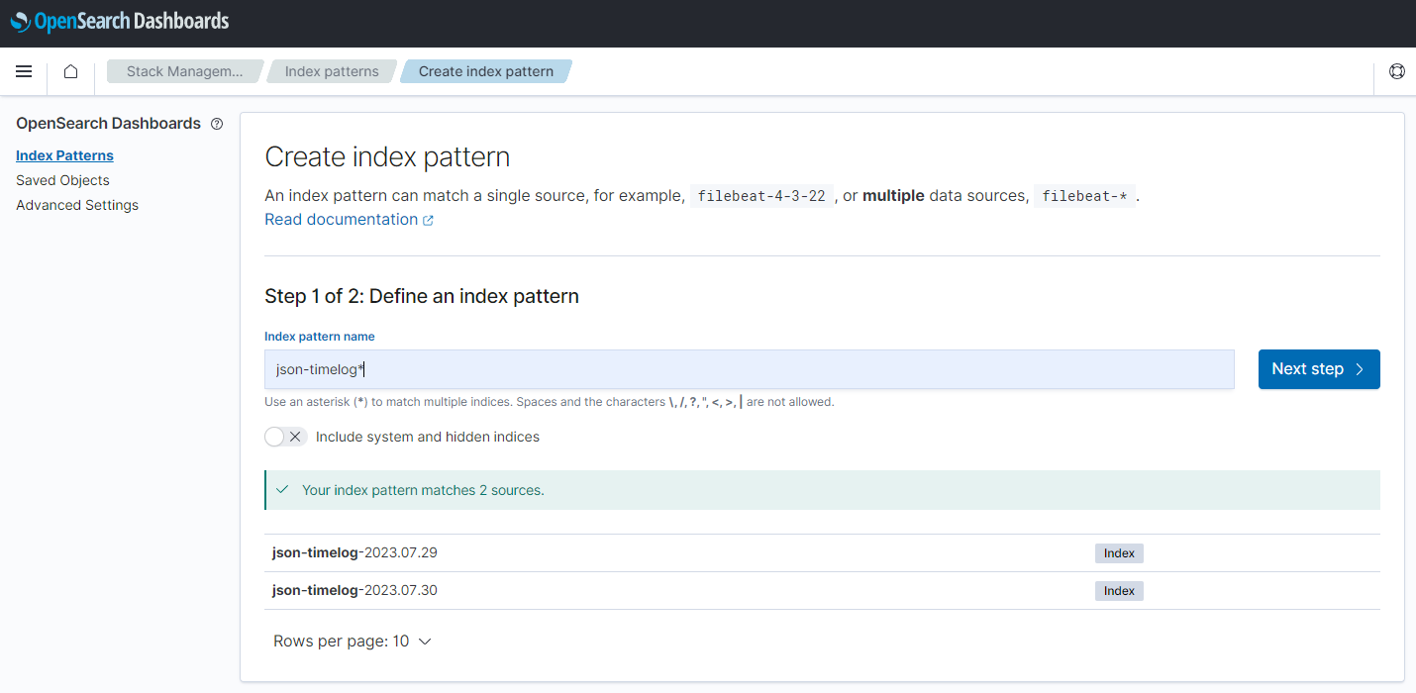1416x693 pixels.
Task: Click the Index badge for json-timelog-2023.07.30
Action: [x=1119, y=591]
